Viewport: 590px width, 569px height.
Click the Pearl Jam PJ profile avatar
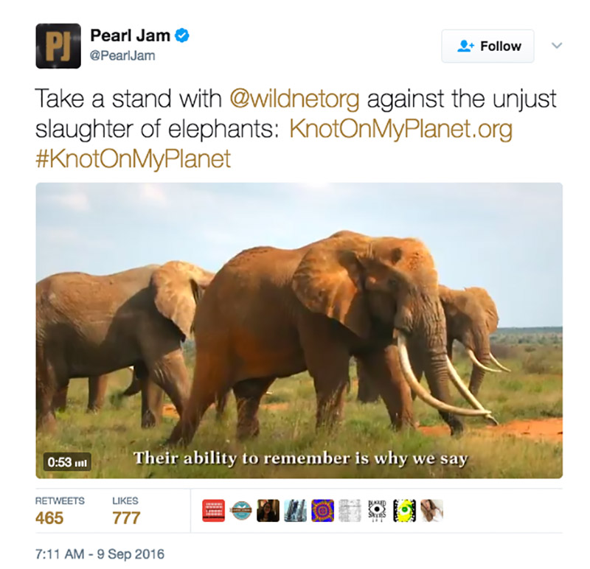pos(58,46)
